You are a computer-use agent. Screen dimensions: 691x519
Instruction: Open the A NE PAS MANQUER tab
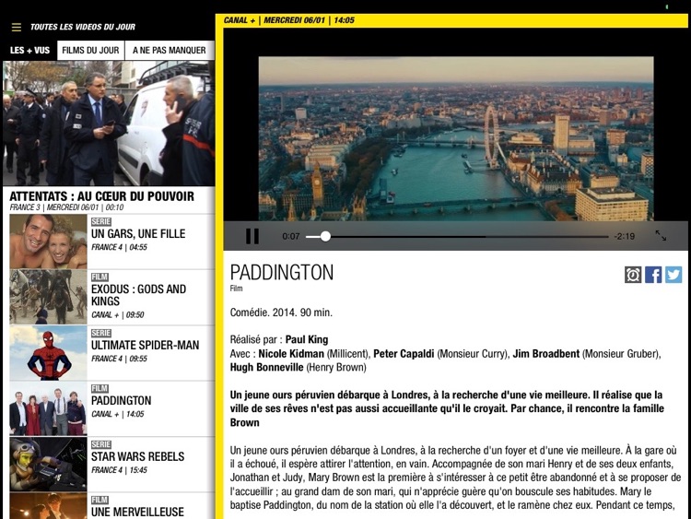[170, 51]
